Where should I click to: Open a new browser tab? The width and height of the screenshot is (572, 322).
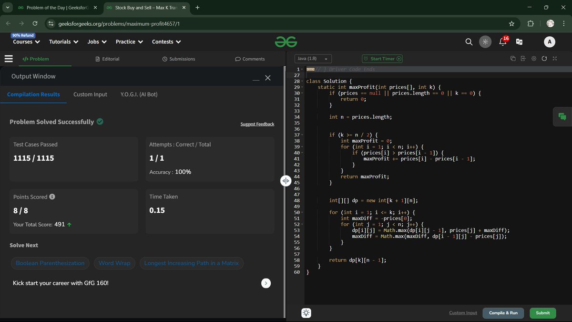(197, 8)
